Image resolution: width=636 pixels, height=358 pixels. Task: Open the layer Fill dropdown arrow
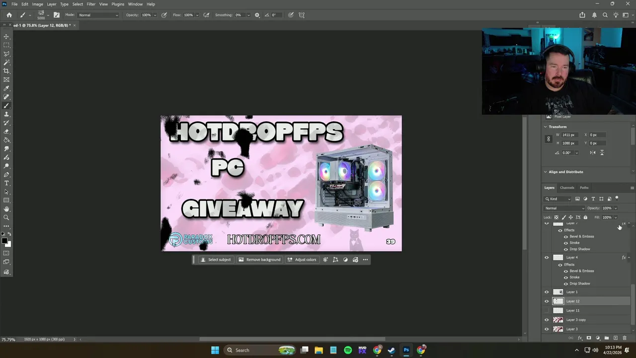tap(616, 217)
